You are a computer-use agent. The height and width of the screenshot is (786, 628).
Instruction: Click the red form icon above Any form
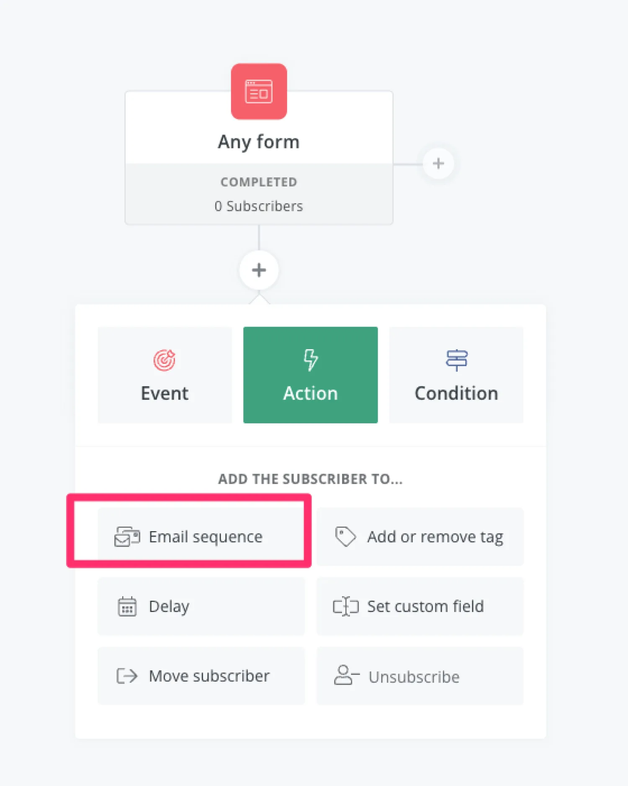(259, 91)
